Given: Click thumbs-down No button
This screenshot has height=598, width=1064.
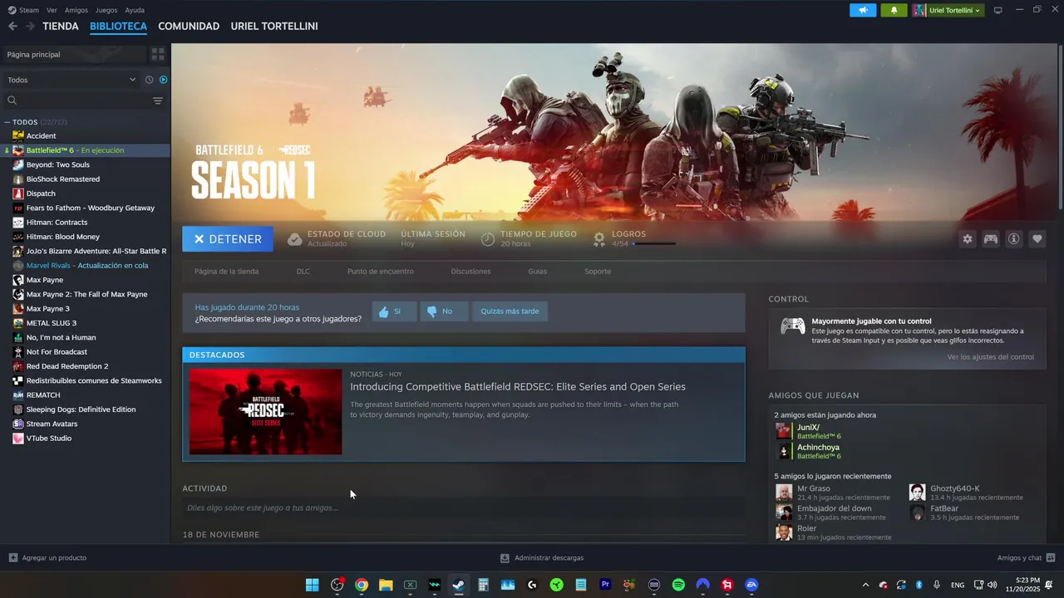Looking at the screenshot, I should click(444, 311).
